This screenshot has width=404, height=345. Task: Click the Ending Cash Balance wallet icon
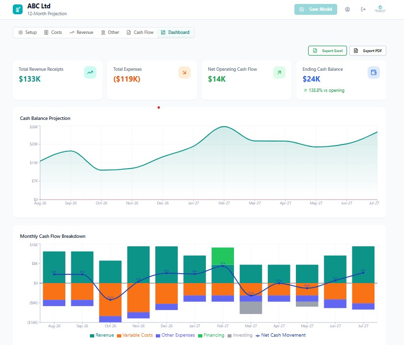[374, 72]
